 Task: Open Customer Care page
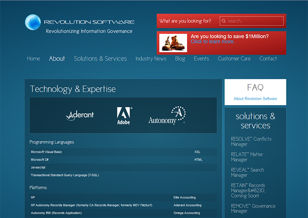pyautogui.click(x=234, y=59)
